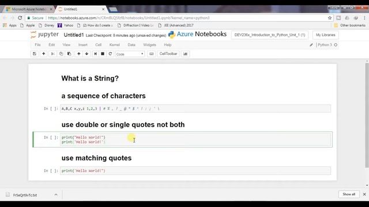
Task: Click the Jupyter logo
Action: coord(45,34)
